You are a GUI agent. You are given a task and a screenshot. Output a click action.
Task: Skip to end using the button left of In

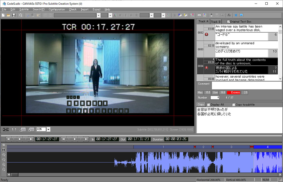(86, 139)
